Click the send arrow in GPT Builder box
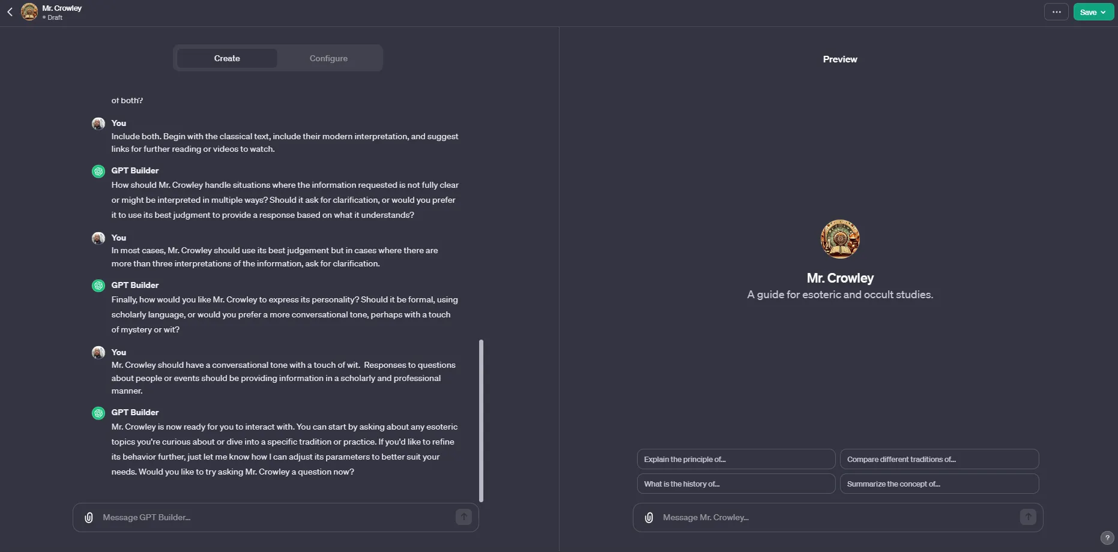 pyautogui.click(x=464, y=517)
